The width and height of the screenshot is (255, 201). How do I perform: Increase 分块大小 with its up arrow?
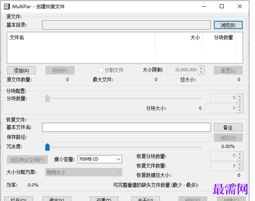(x=240, y=106)
